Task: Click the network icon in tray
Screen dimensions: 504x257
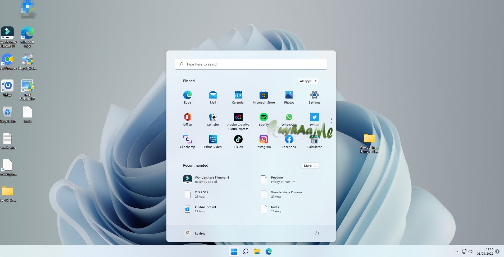Action: tap(464, 251)
